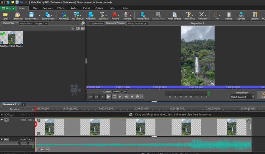This screenshot has width=265, height=154.
Task: Collapse Audio Track 1
Action: click(2, 140)
